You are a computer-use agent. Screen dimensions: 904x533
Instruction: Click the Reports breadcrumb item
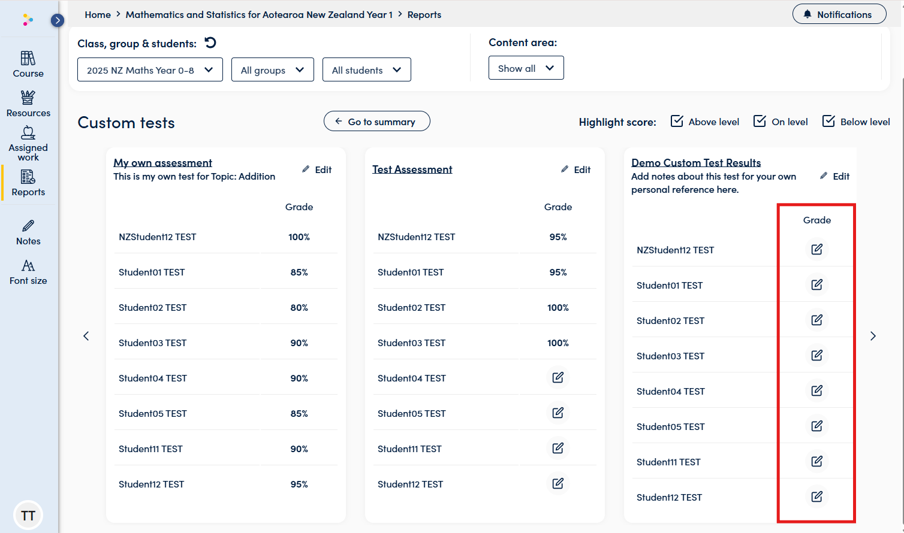pyautogui.click(x=424, y=14)
